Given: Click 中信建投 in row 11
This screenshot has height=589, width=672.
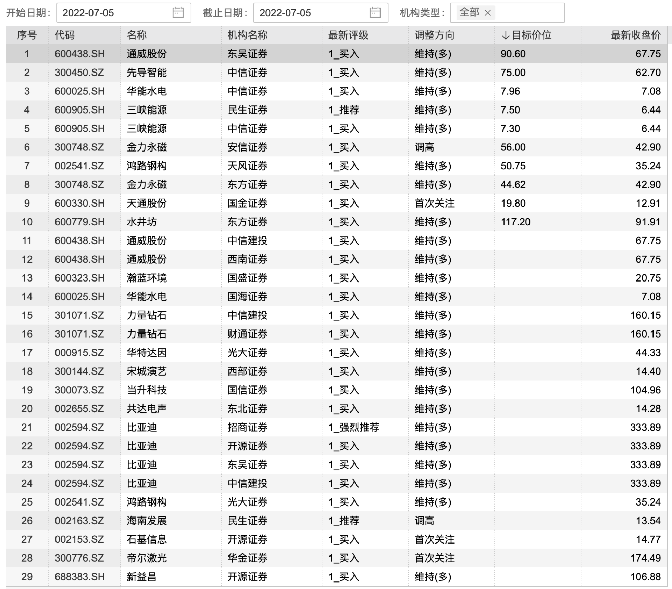Looking at the screenshot, I should (247, 240).
